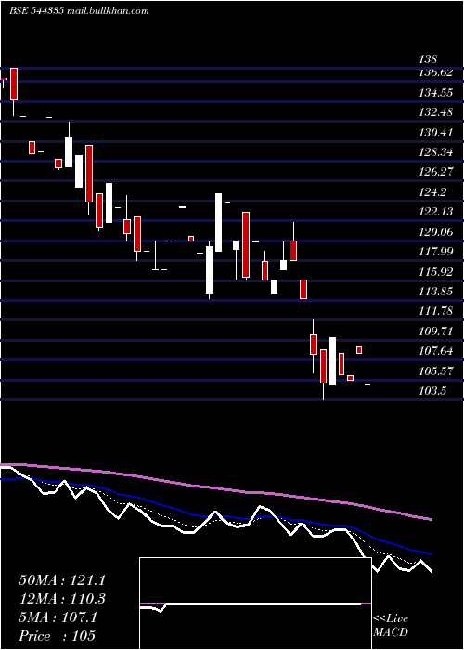Click the 113.85 price axis label

[x=435, y=292]
